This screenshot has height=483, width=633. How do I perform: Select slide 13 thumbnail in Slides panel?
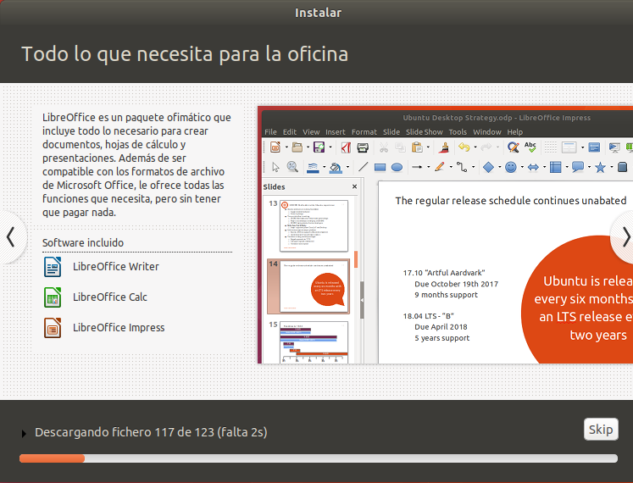(x=314, y=225)
